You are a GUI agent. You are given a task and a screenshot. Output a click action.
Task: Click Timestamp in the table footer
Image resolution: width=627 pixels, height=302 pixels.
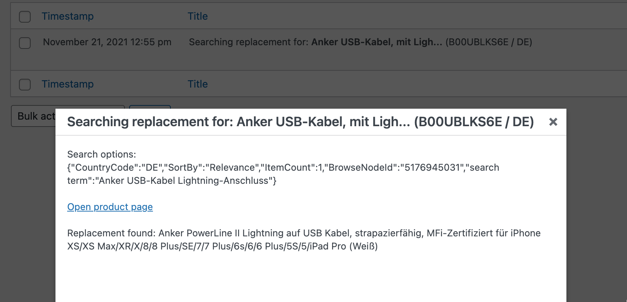click(68, 84)
